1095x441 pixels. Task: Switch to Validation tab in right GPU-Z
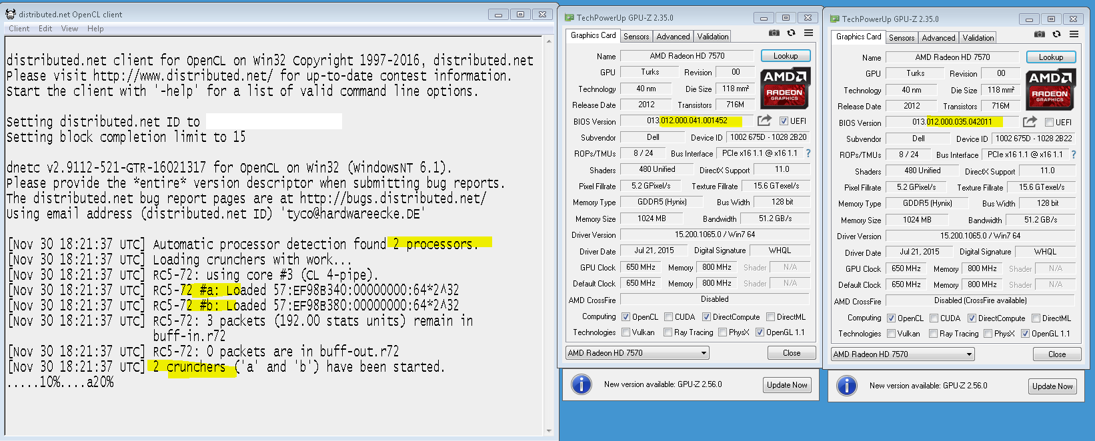coord(978,38)
